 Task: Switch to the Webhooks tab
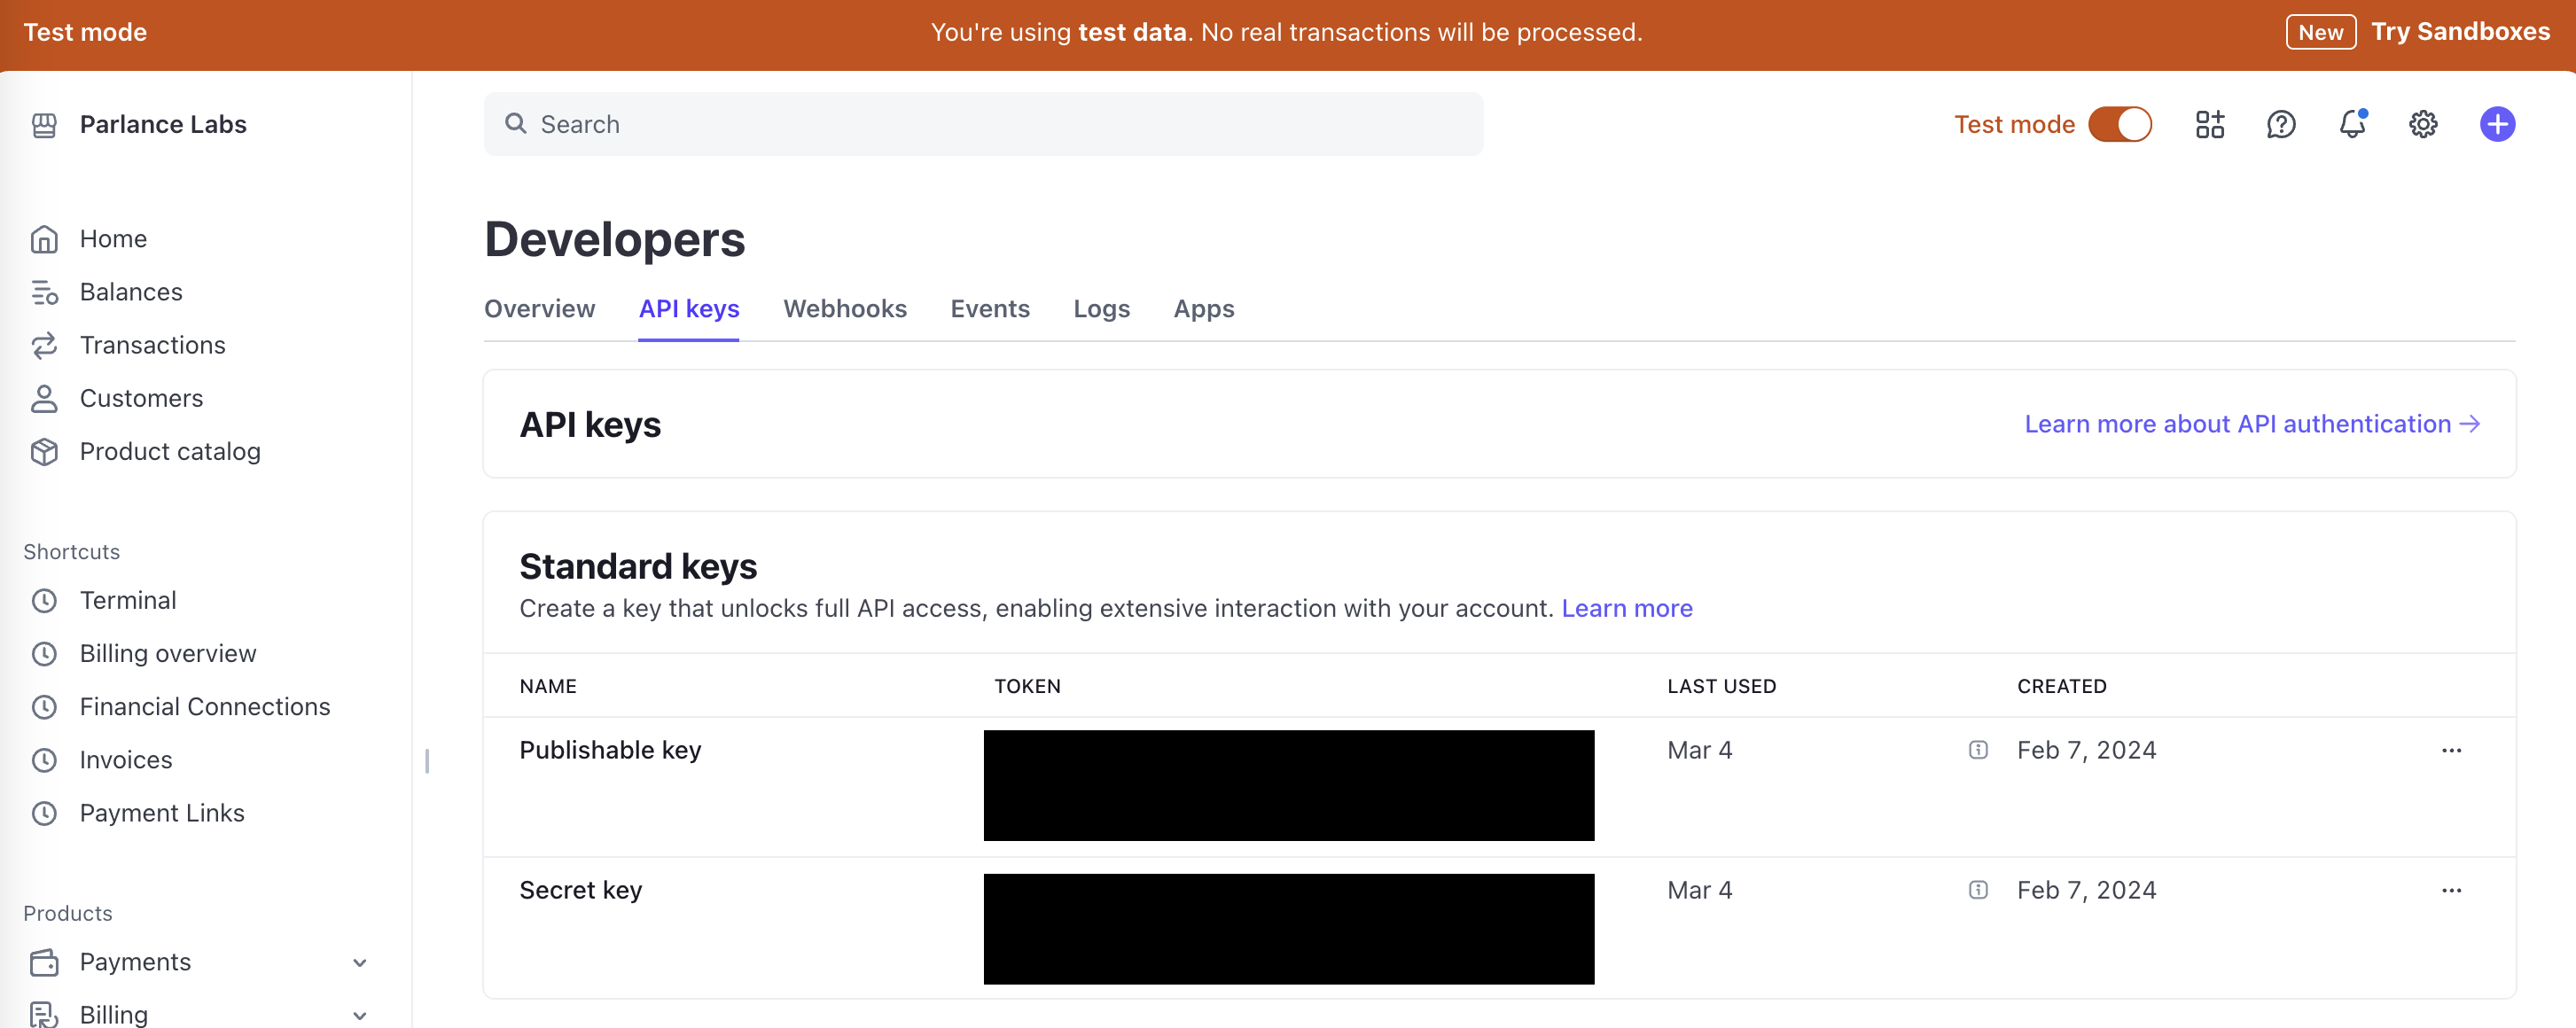844,309
